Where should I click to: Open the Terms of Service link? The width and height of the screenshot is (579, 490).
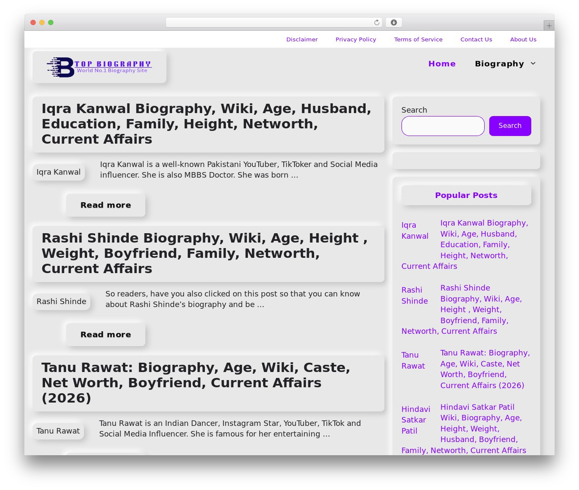point(418,39)
